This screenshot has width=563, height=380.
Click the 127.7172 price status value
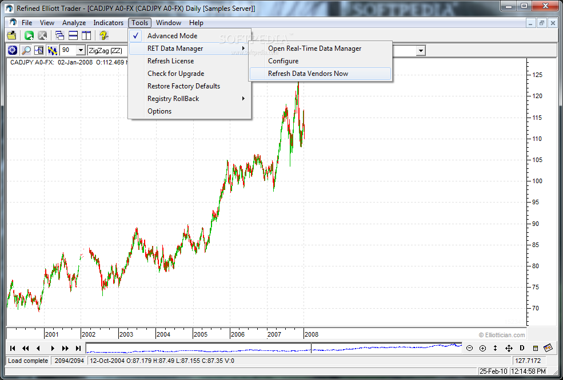(x=529, y=361)
